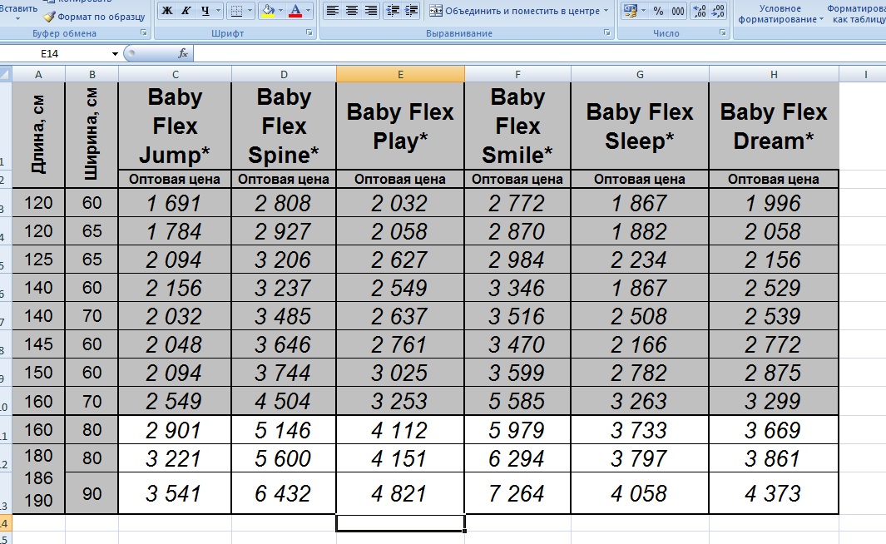Open the Выравнивание dialog launcher
Viewport: 886px width, 544px height.
click(606, 32)
